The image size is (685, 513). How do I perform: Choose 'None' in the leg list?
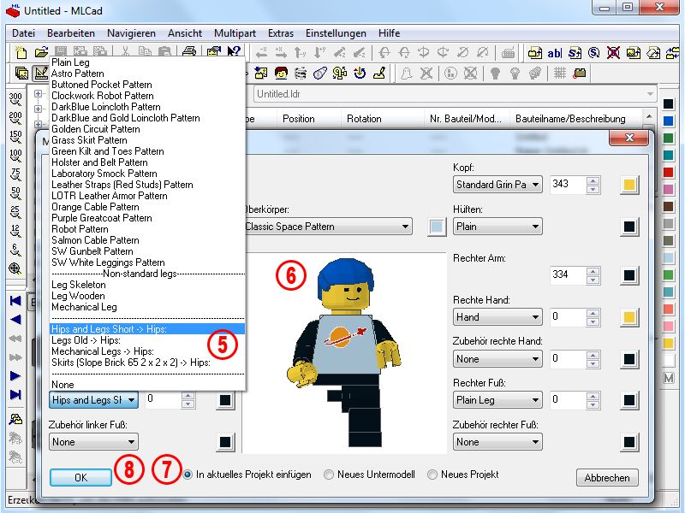[147, 384]
